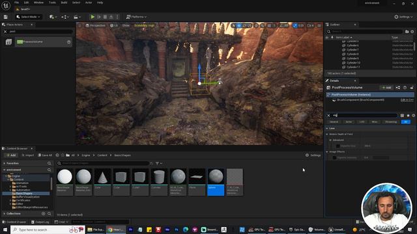Image resolution: width=417 pixels, height=234 pixels.
Task: Create a new folder in the Outliner
Action: pos(407,32)
